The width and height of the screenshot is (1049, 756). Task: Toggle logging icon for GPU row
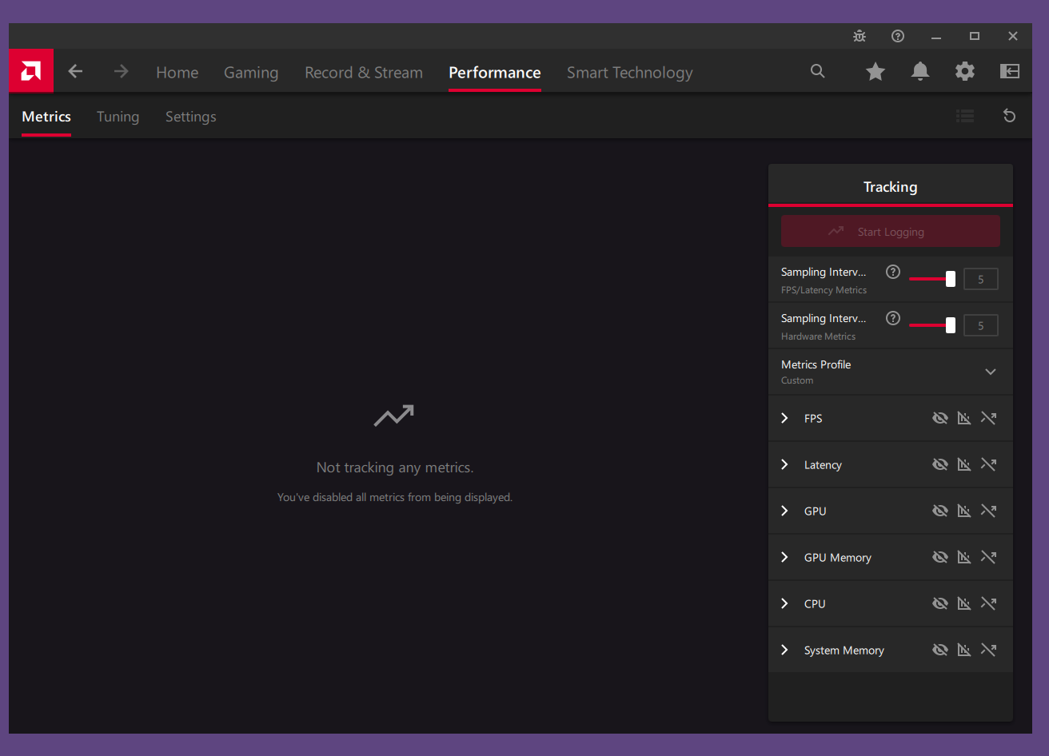coord(988,511)
